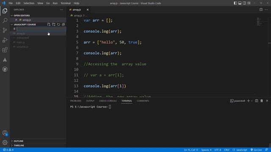Open the Explorer view in activity bar

tap(5, 11)
